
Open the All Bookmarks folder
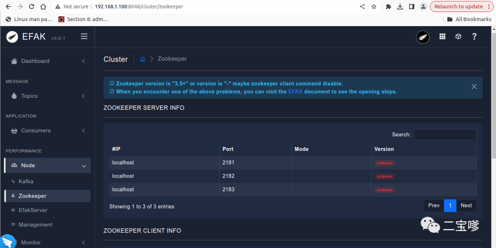(469, 19)
